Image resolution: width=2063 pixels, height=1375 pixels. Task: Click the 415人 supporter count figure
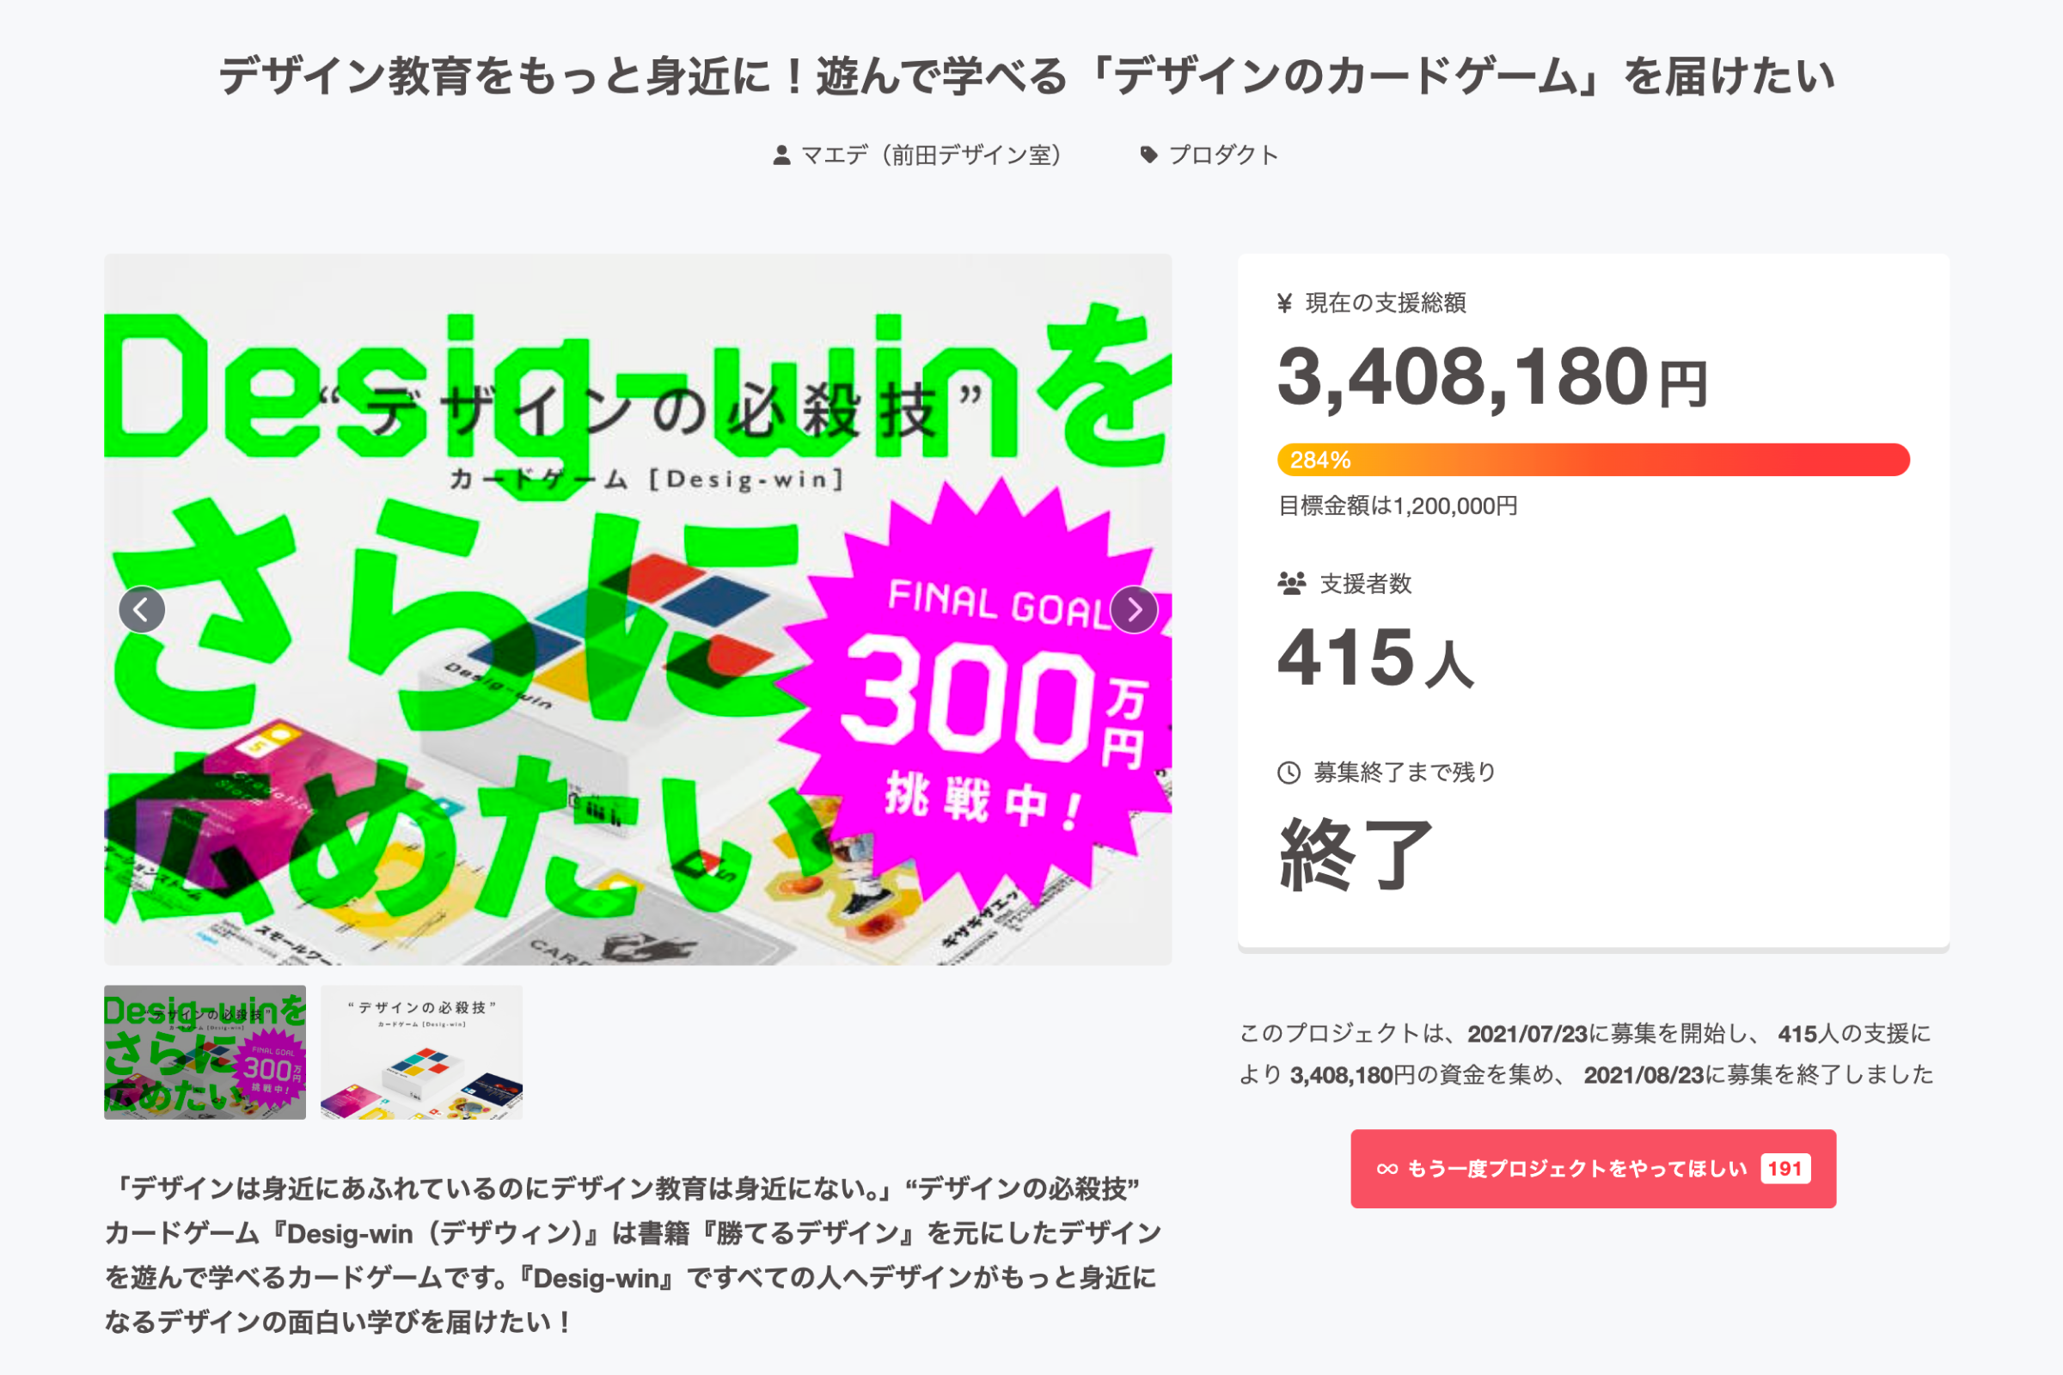[x=1374, y=657]
